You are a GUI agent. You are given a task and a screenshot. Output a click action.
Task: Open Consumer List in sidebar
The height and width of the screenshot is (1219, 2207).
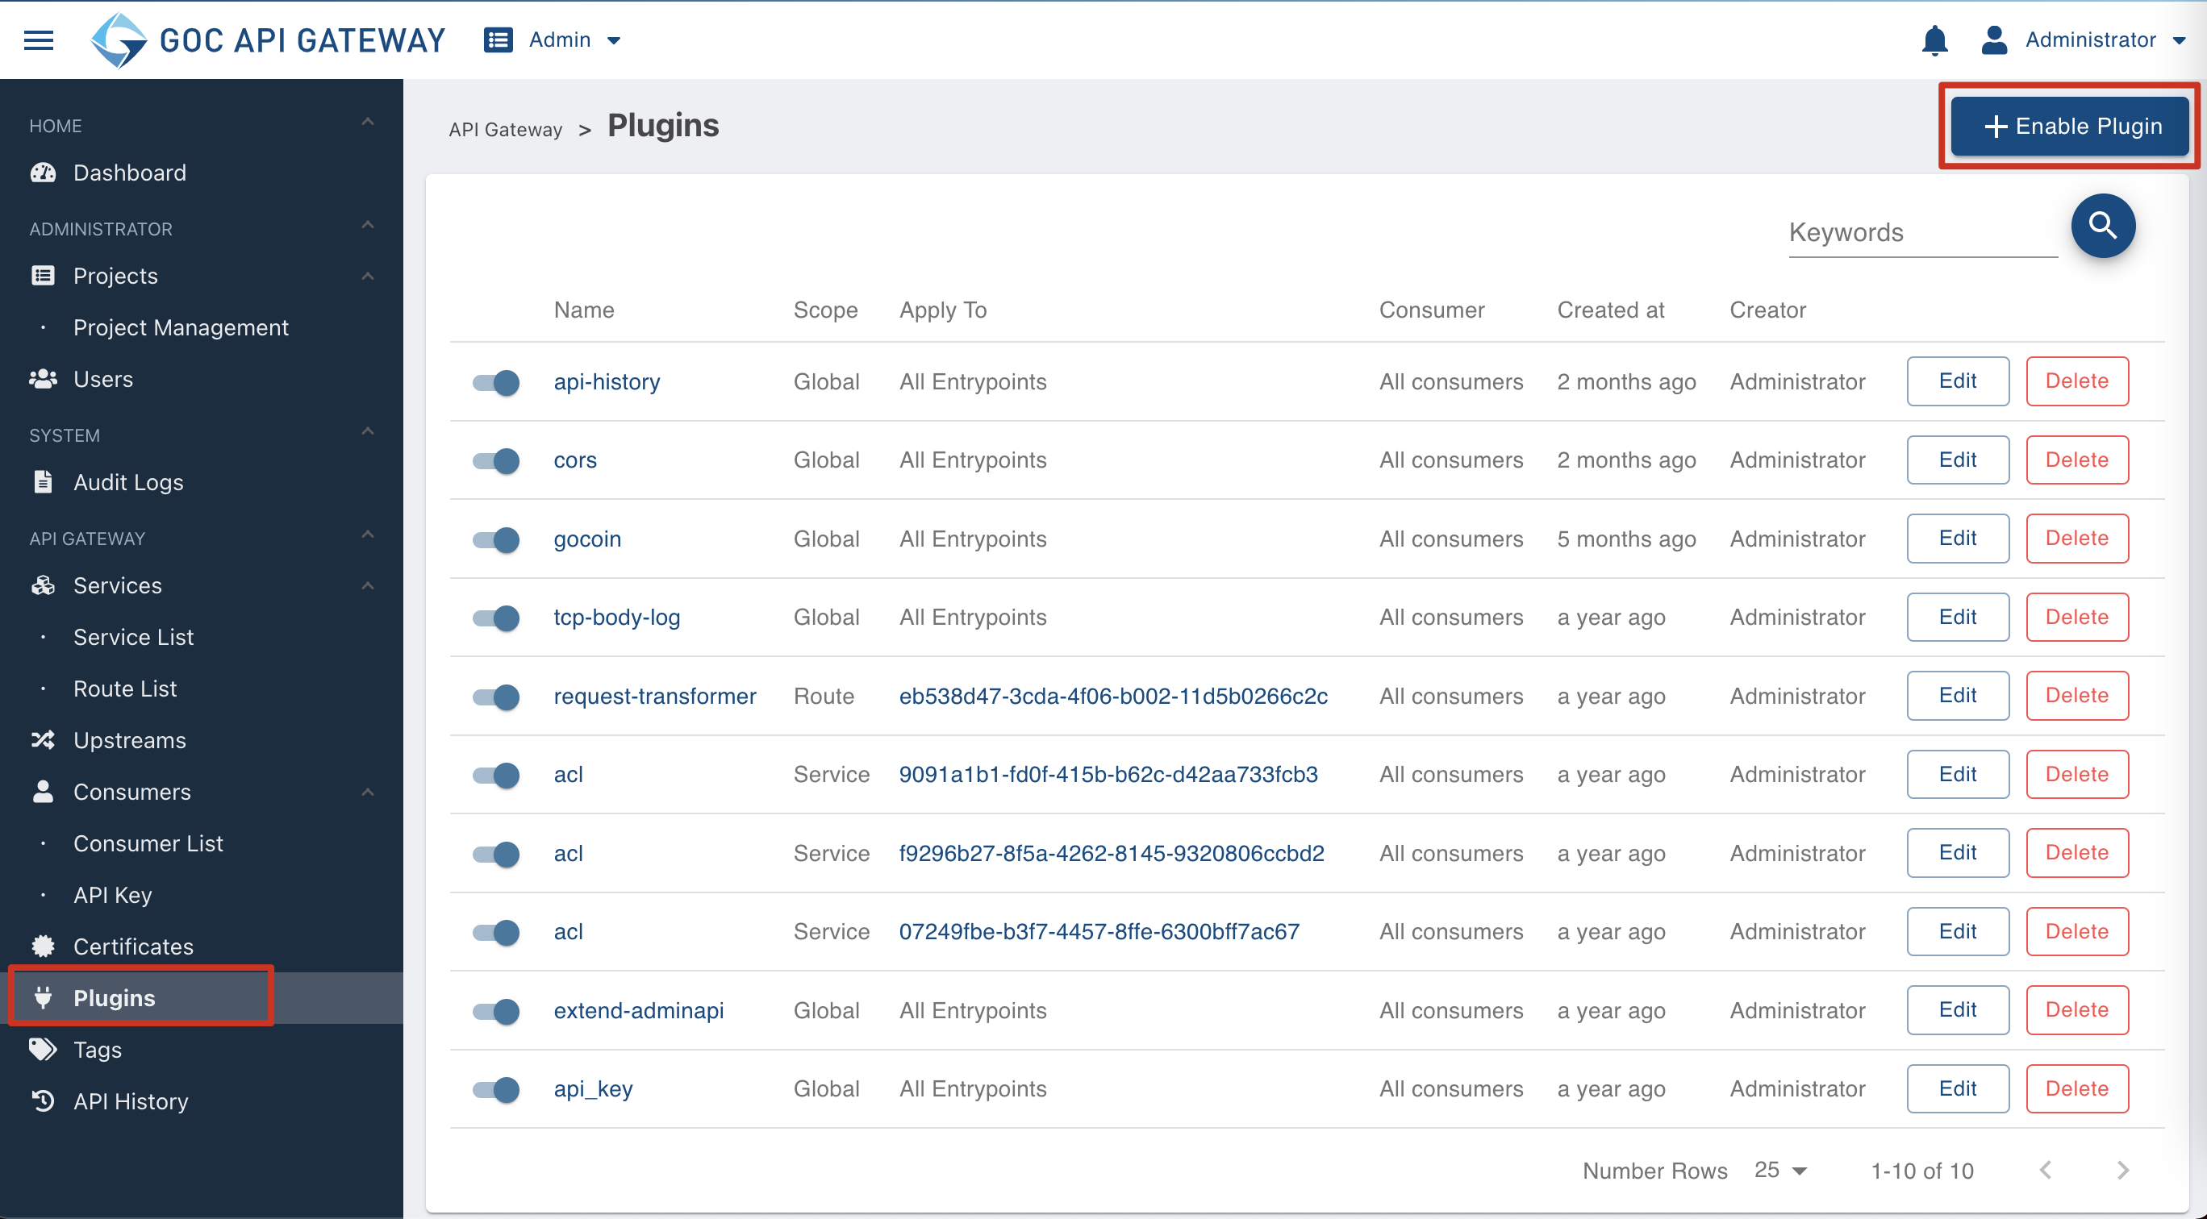pyautogui.click(x=148, y=843)
